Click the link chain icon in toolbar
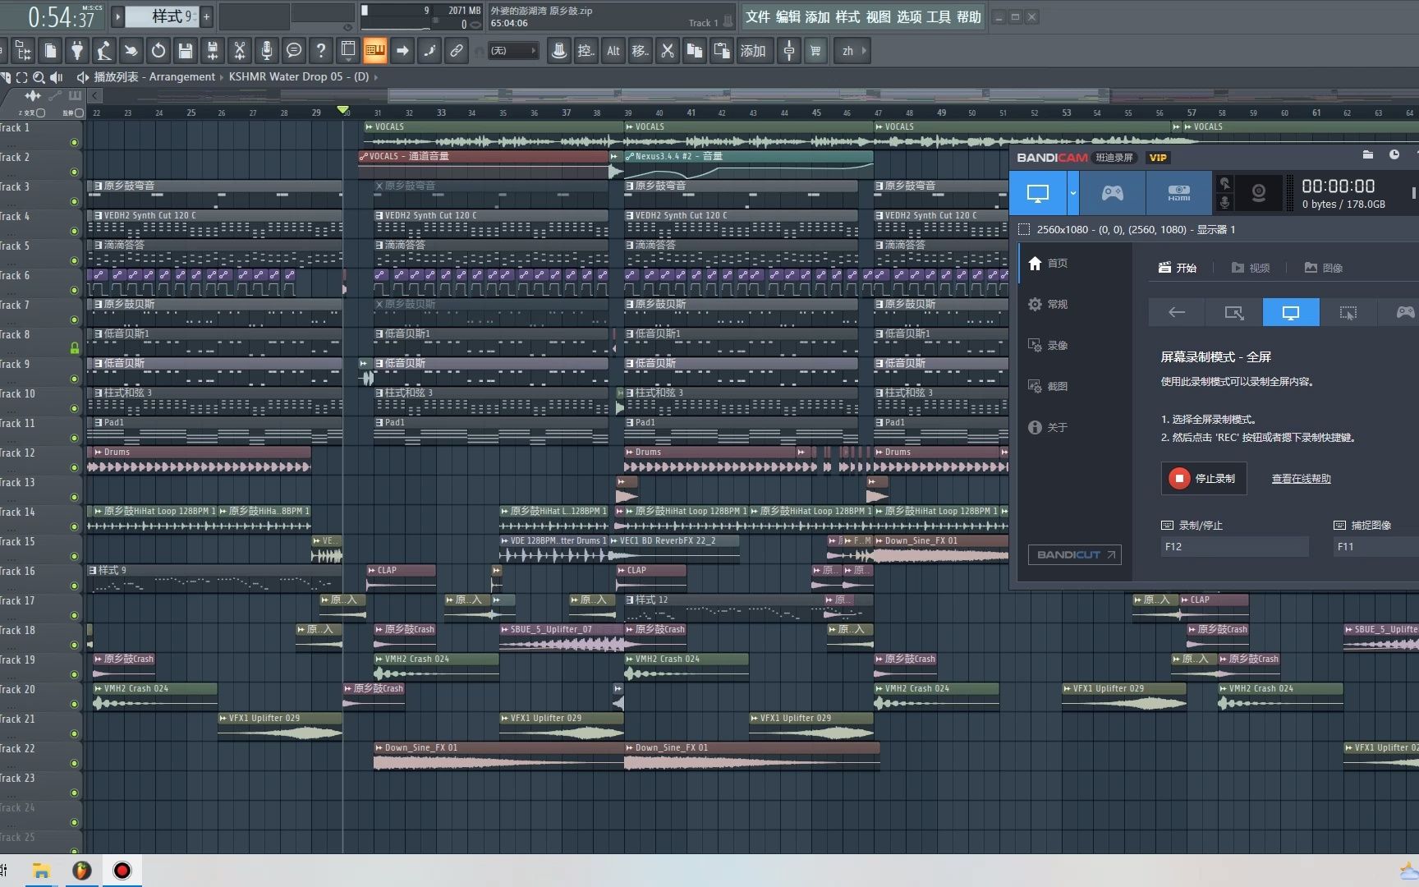This screenshot has height=887, width=1419. (456, 51)
